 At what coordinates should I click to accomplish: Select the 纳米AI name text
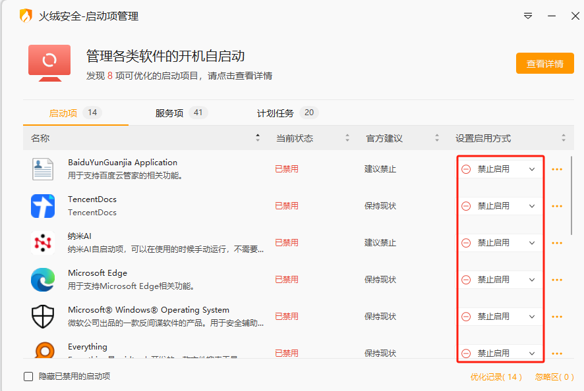(79, 236)
